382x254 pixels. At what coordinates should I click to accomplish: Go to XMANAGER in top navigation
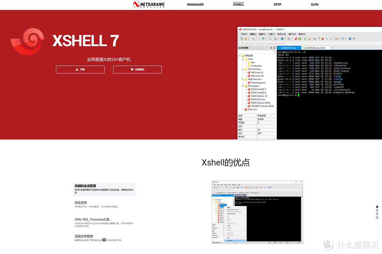pyautogui.click(x=195, y=4)
